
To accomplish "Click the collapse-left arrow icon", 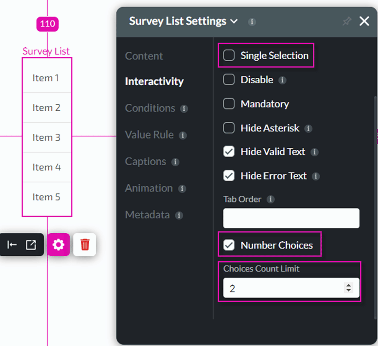I will (x=12, y=244).
